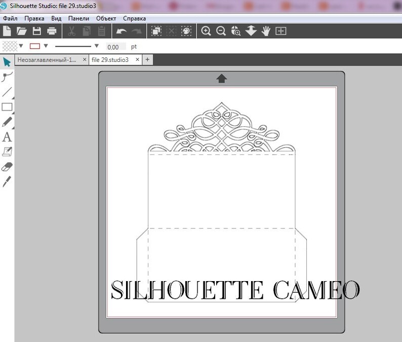
Task: Open the Панели menu
Action: pos(78,18)
